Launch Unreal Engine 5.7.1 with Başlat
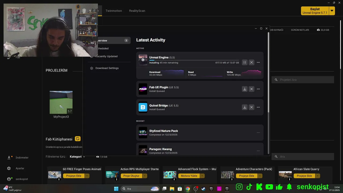Viewport: 343px width, 193px height. click(315, 11)
